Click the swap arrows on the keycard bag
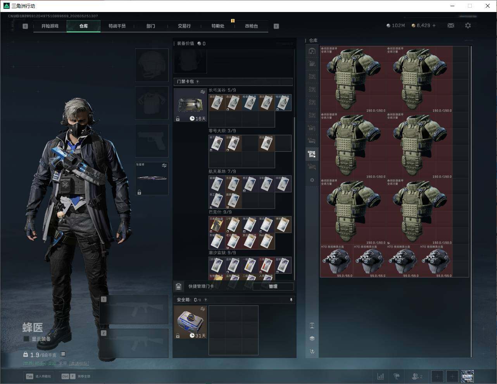This screenshot has width=497, height=384. 203,92
